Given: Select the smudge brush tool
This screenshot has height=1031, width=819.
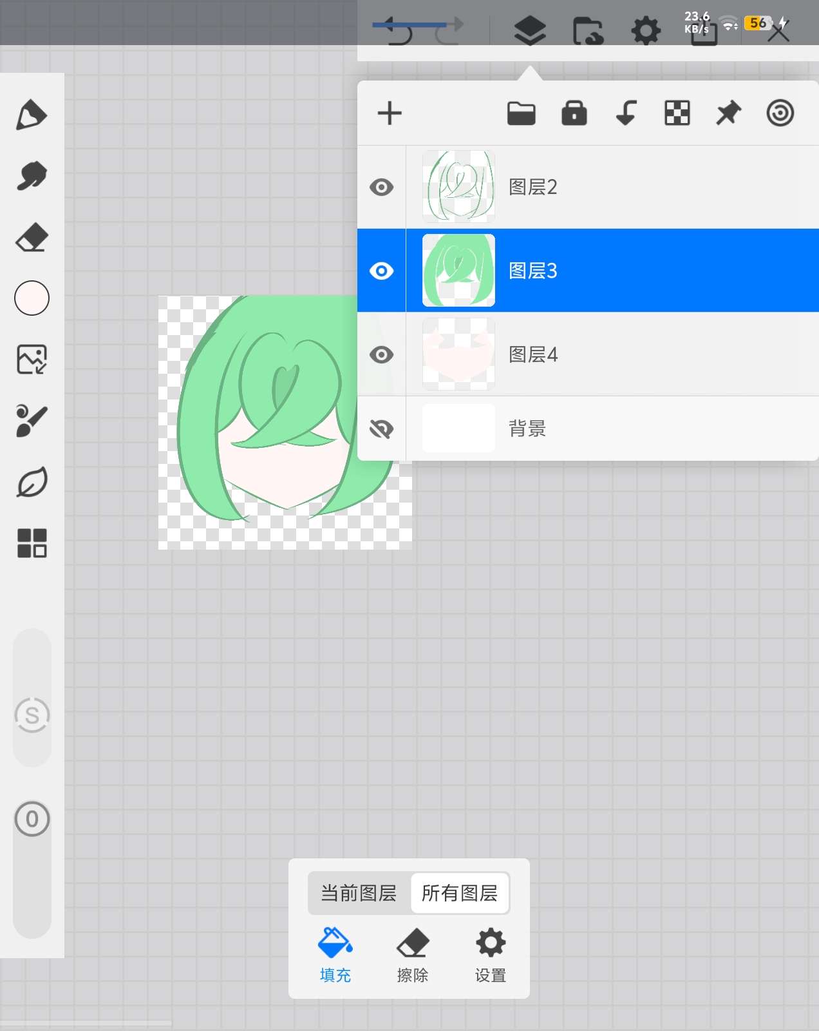Looking at the screenshot, I should (x=32, y=176).
